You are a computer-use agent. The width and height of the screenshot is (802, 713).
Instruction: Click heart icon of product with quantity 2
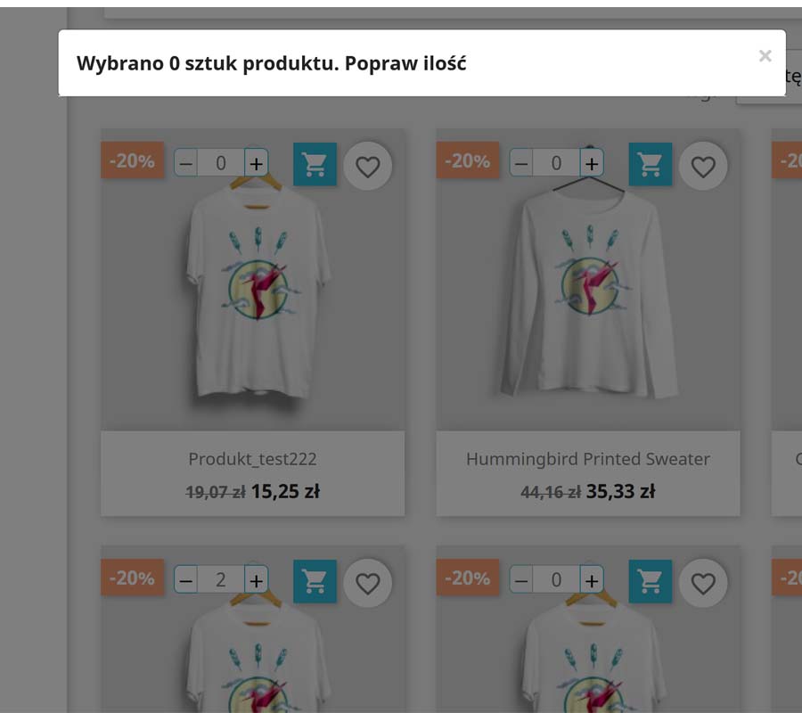(368, 583)
